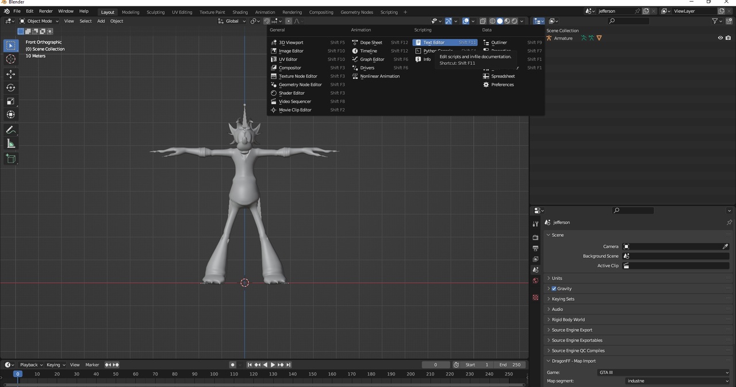
Task: Open the Output properties tab
Action: pos(535,249)
